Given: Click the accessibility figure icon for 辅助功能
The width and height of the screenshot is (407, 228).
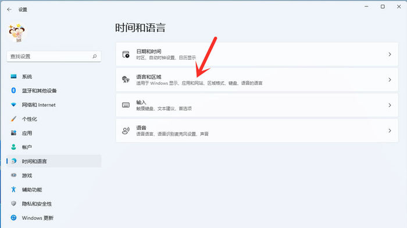Looking at the screenshot, I should 13,189.
